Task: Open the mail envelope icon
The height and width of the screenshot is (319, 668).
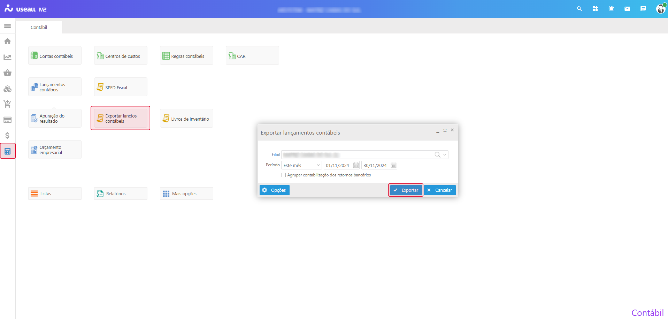Action: click(x=627, y=9)
